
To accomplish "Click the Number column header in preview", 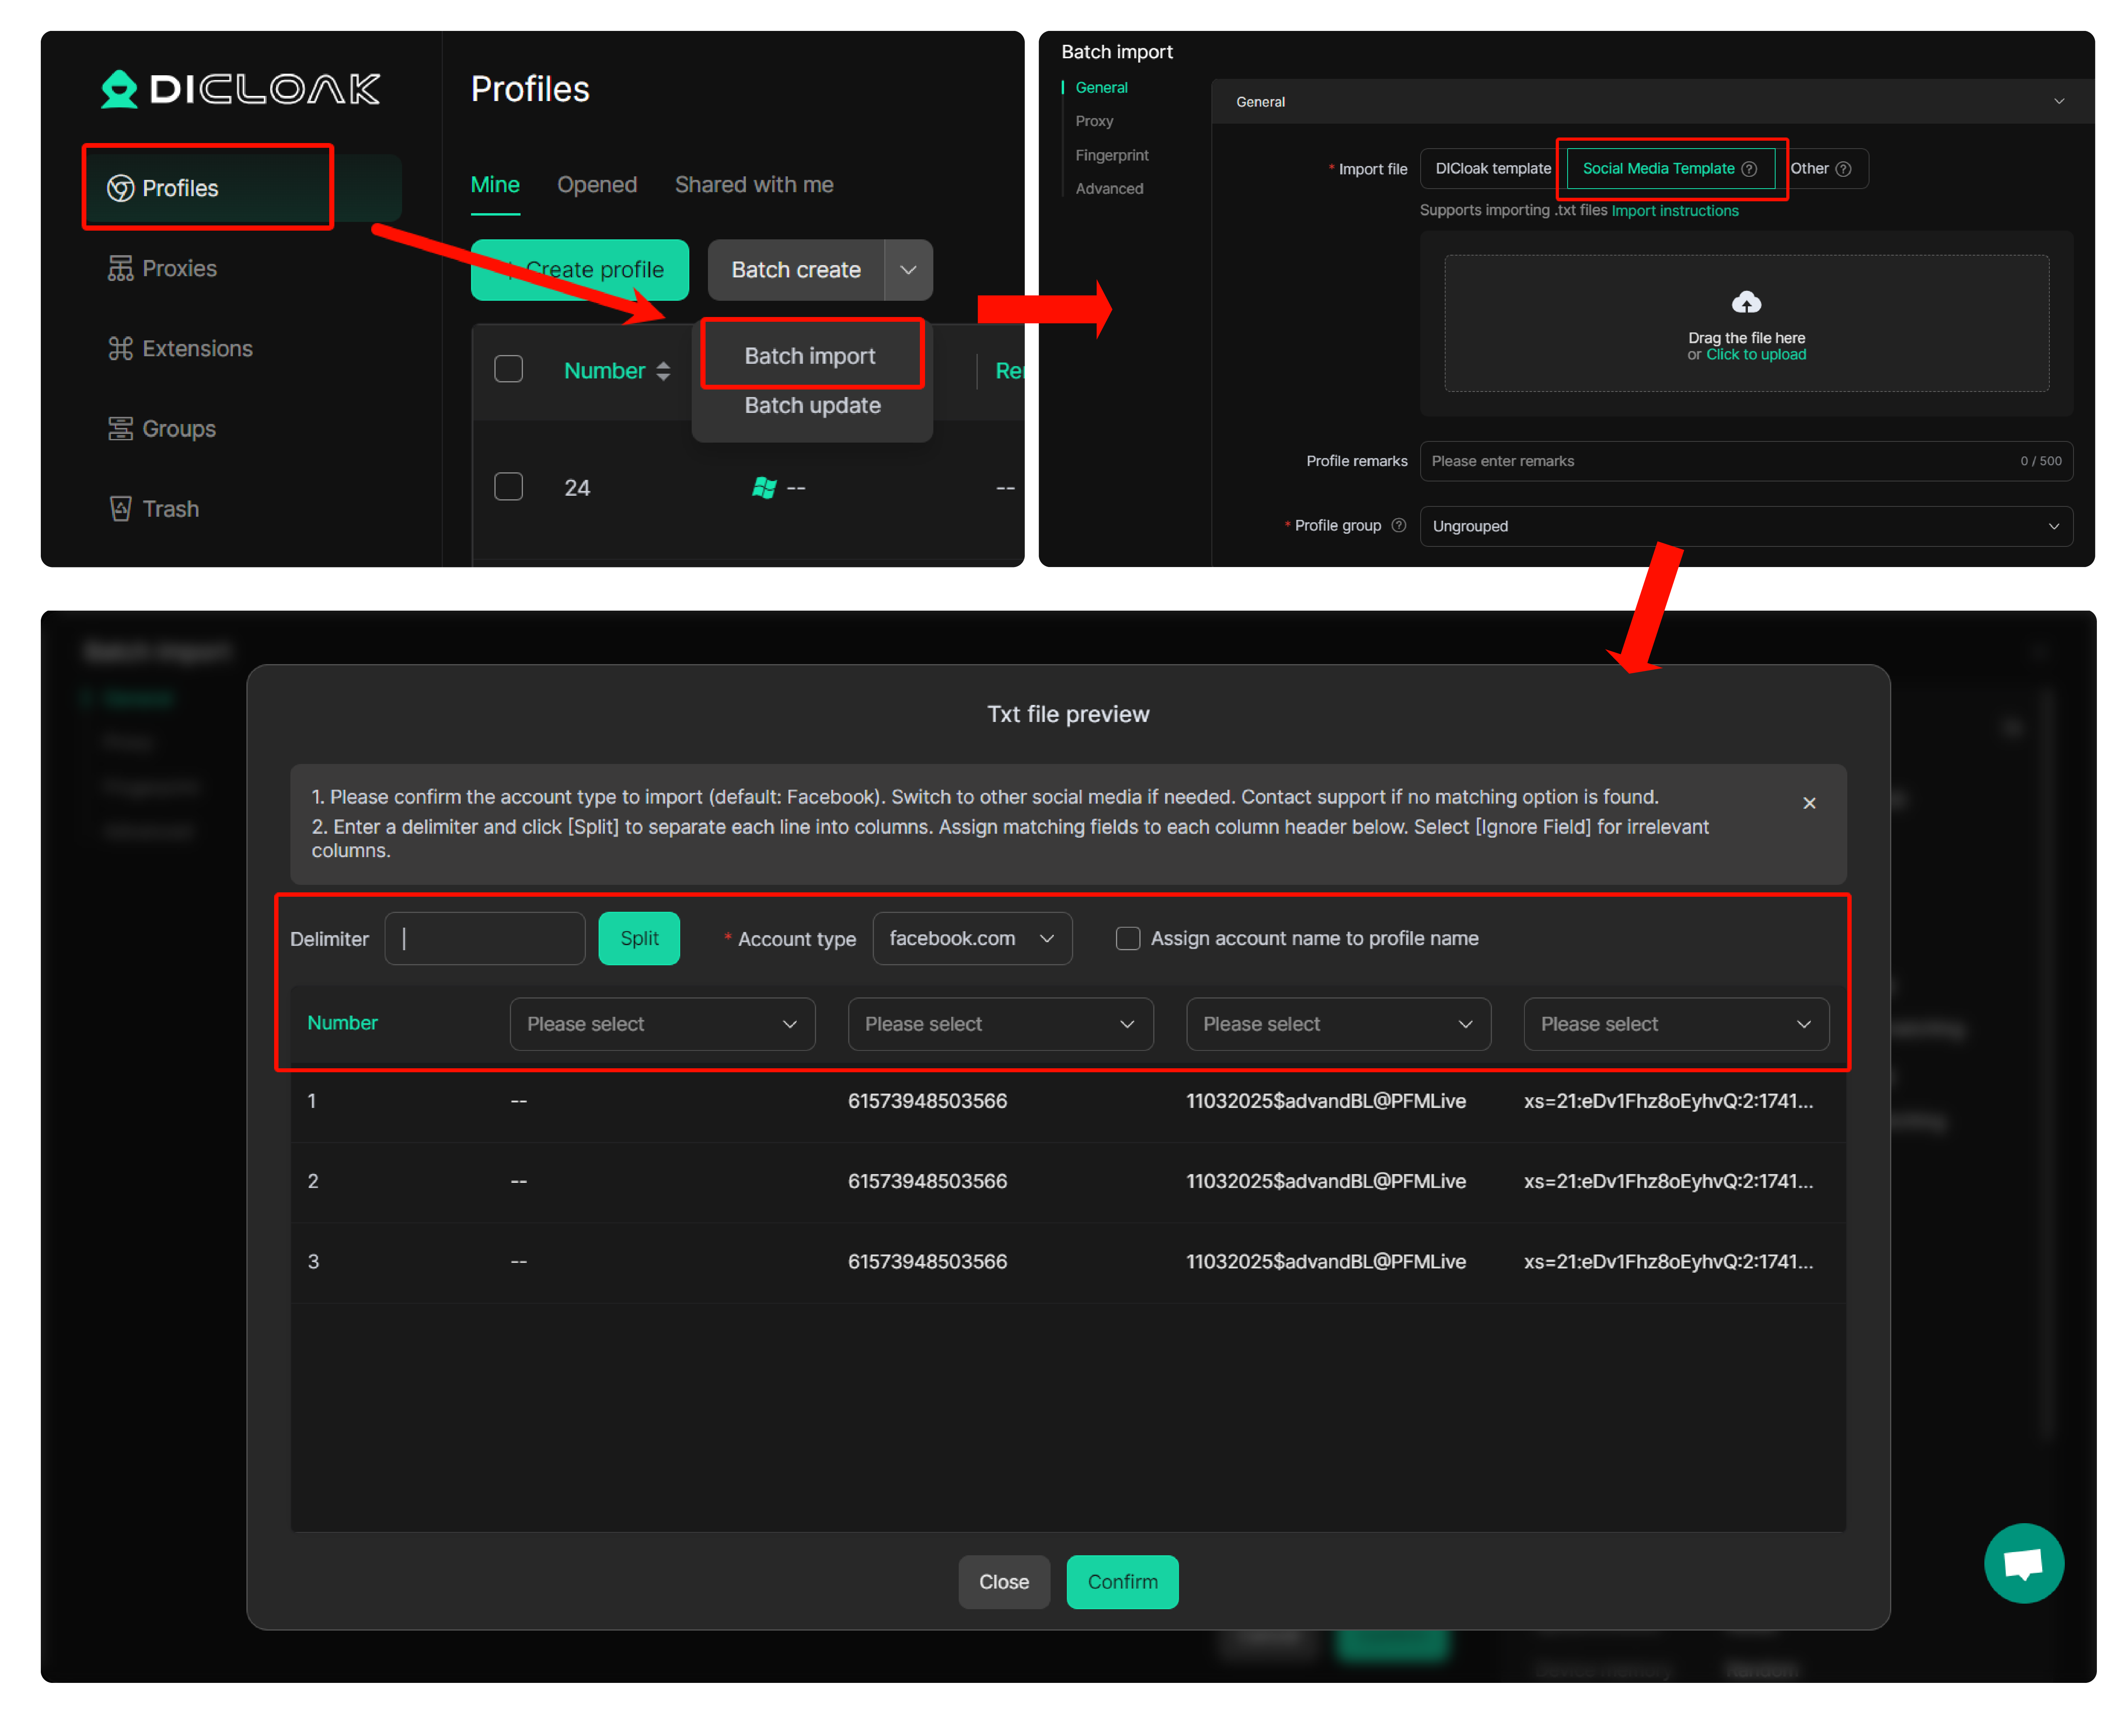I will tap(342, 1023).
